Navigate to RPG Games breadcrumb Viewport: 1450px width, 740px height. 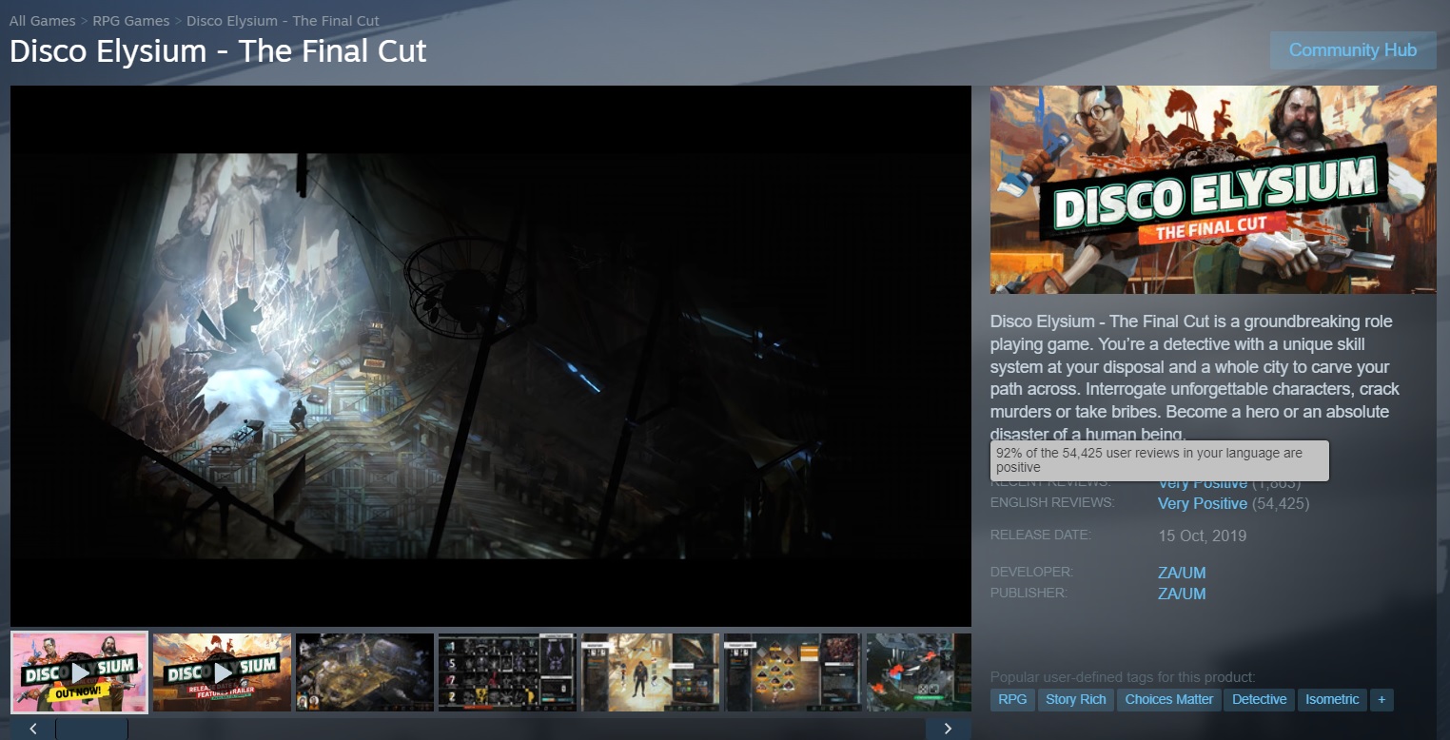(x=131, y=21)
